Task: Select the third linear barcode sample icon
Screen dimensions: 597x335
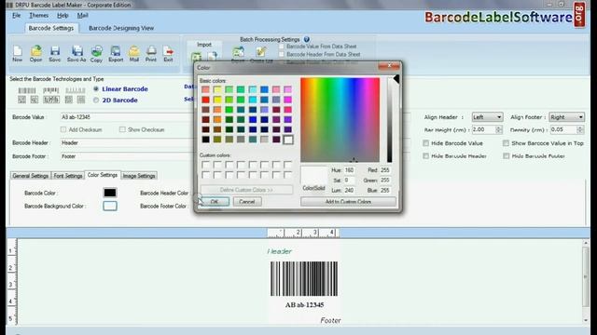Action: click(75, 90)
